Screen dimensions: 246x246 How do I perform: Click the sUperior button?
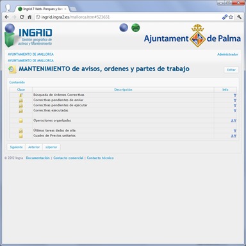[x=51, y=147]
